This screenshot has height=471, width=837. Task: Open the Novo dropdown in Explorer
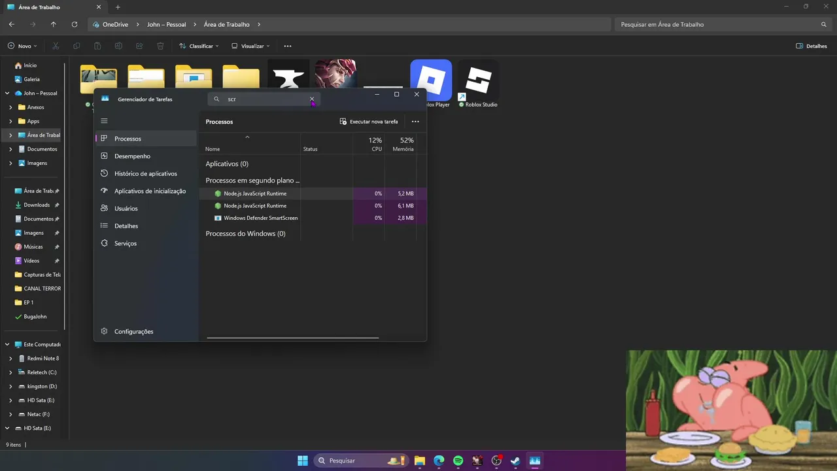[22, 46]
